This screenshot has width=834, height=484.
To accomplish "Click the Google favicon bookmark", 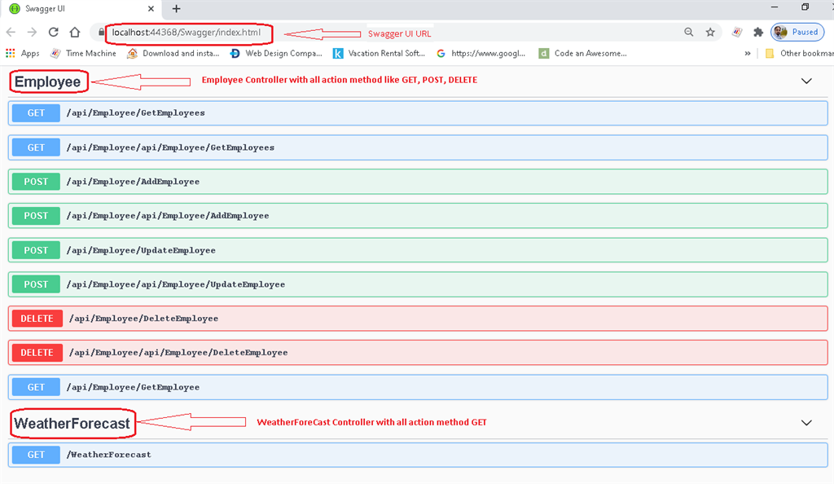I will [441, 53].
